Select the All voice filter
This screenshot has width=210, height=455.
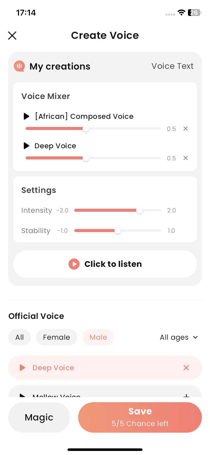click(x=20, y=337)
